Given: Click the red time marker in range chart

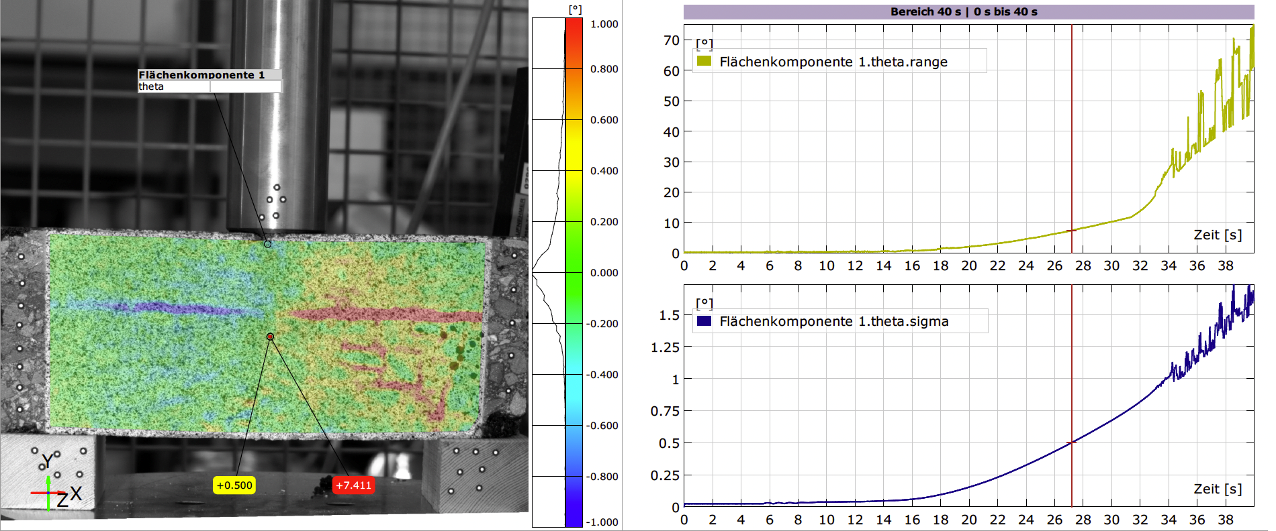Looking at the screenshot, I should point(1072,139).
